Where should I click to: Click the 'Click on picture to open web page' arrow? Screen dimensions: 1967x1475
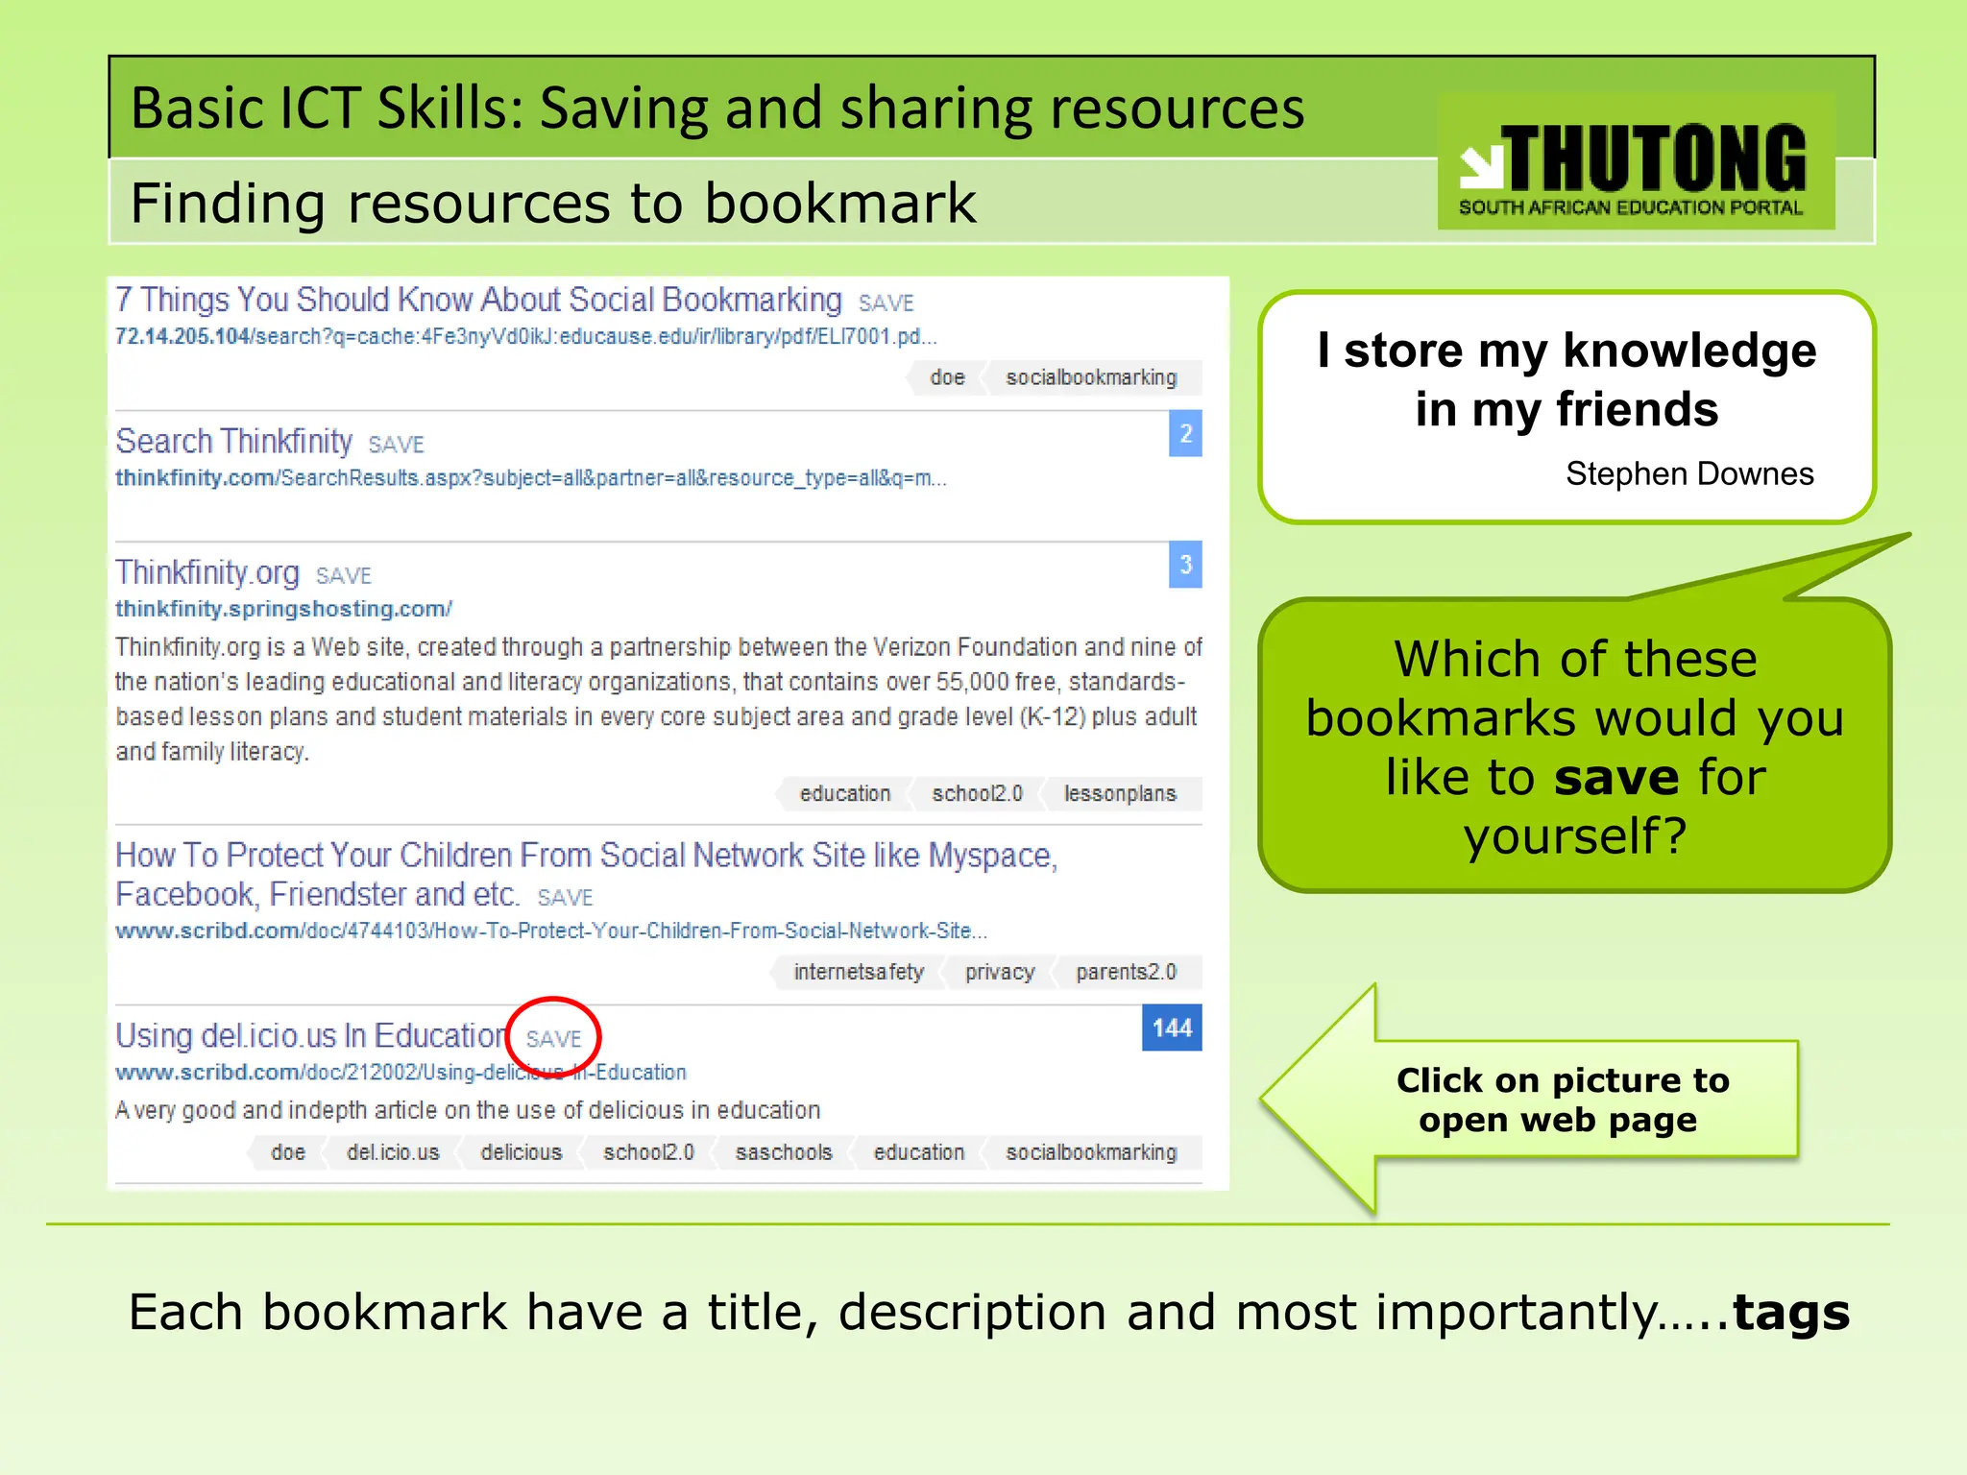(x=1530, y=1100)
